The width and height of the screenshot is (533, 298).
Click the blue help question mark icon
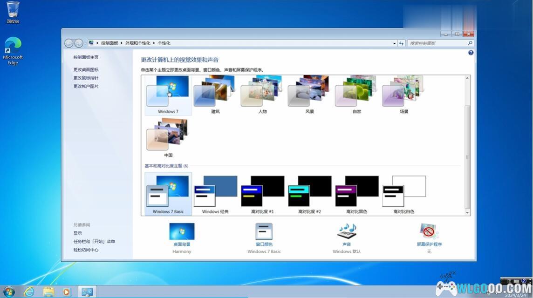(x=471, y=53)
